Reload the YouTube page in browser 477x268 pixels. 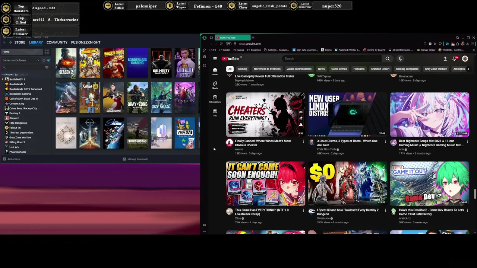coord(221,44)
